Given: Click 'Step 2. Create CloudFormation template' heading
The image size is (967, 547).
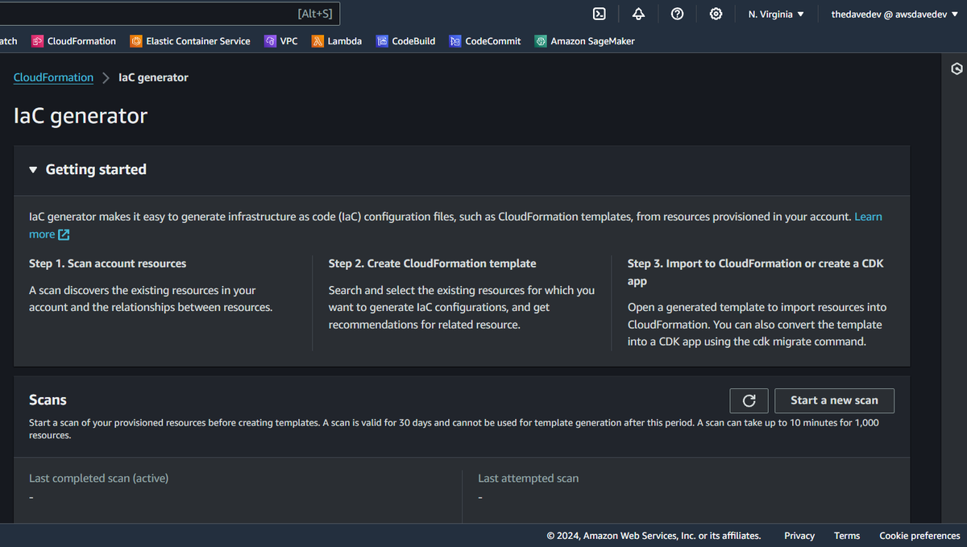Looking at the screenshot, I should point(432,263).
